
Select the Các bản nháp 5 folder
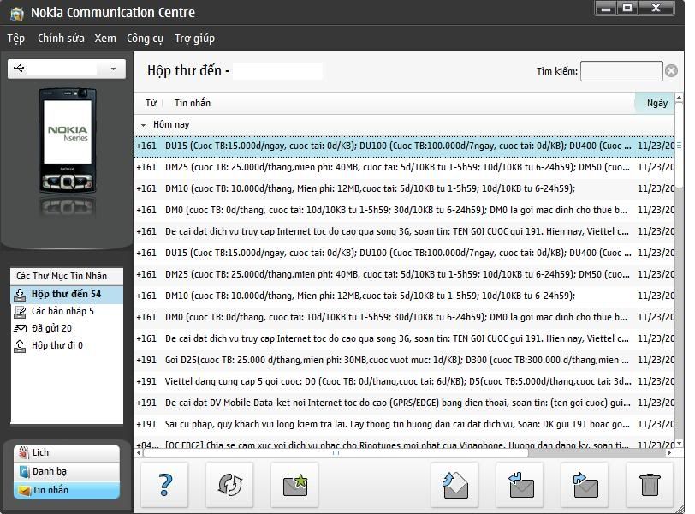[62, 311]
